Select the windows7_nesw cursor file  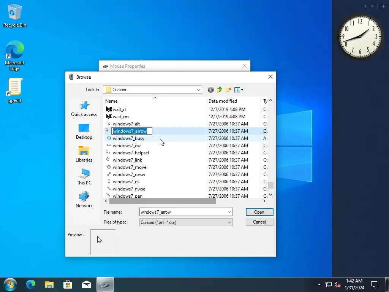[129, 174]
